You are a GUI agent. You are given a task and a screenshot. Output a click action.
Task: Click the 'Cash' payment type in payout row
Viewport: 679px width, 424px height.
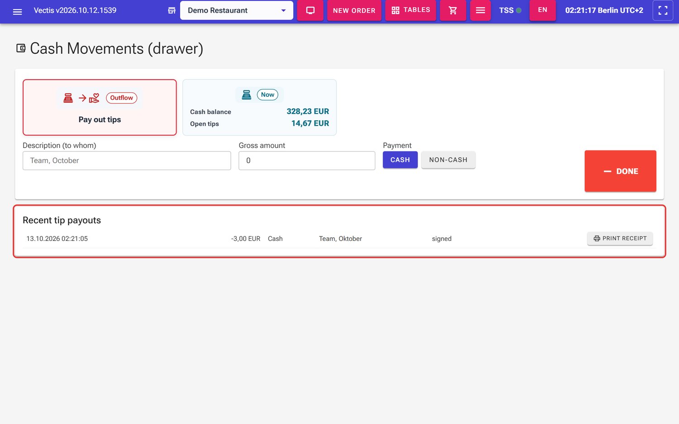coord(275,239)
